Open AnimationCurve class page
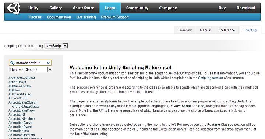Screen dimensions: 265x139 point(20,123)
